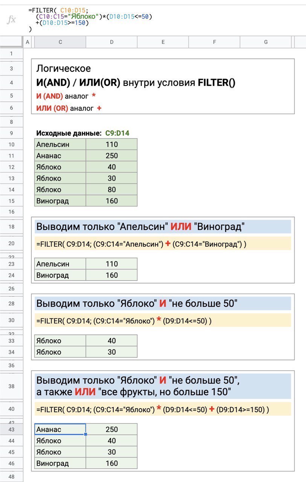Screen dimensions: 306x482
Task: Select the column G header
Action: 266,42
